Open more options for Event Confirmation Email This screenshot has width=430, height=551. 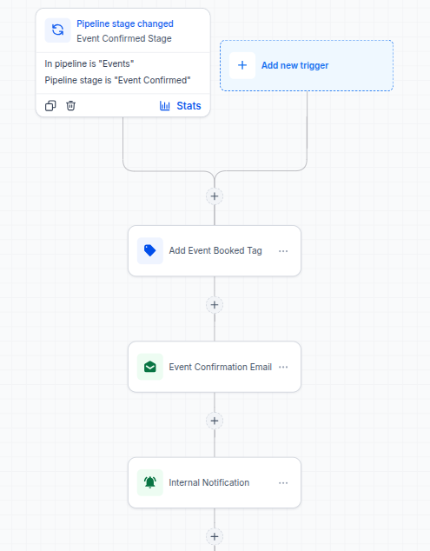click(283, 367)
